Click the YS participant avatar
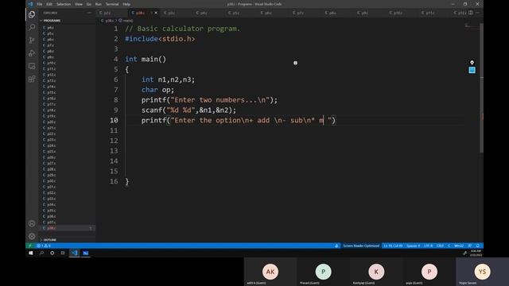Screen dimensions: 509x286 pyautogui.click(x=482, y=272)
